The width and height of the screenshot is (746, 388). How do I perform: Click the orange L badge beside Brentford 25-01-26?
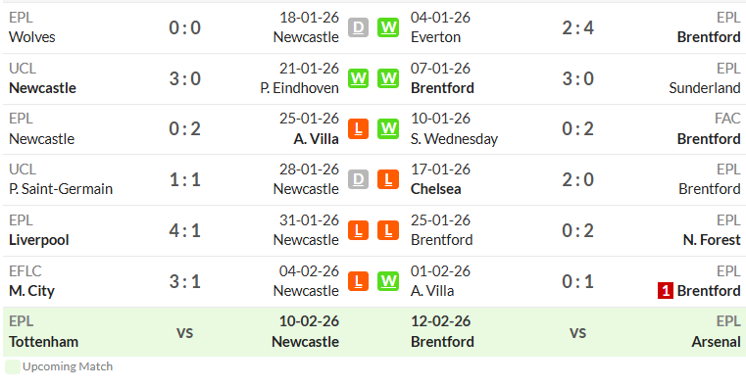click(x=388, y=230)
